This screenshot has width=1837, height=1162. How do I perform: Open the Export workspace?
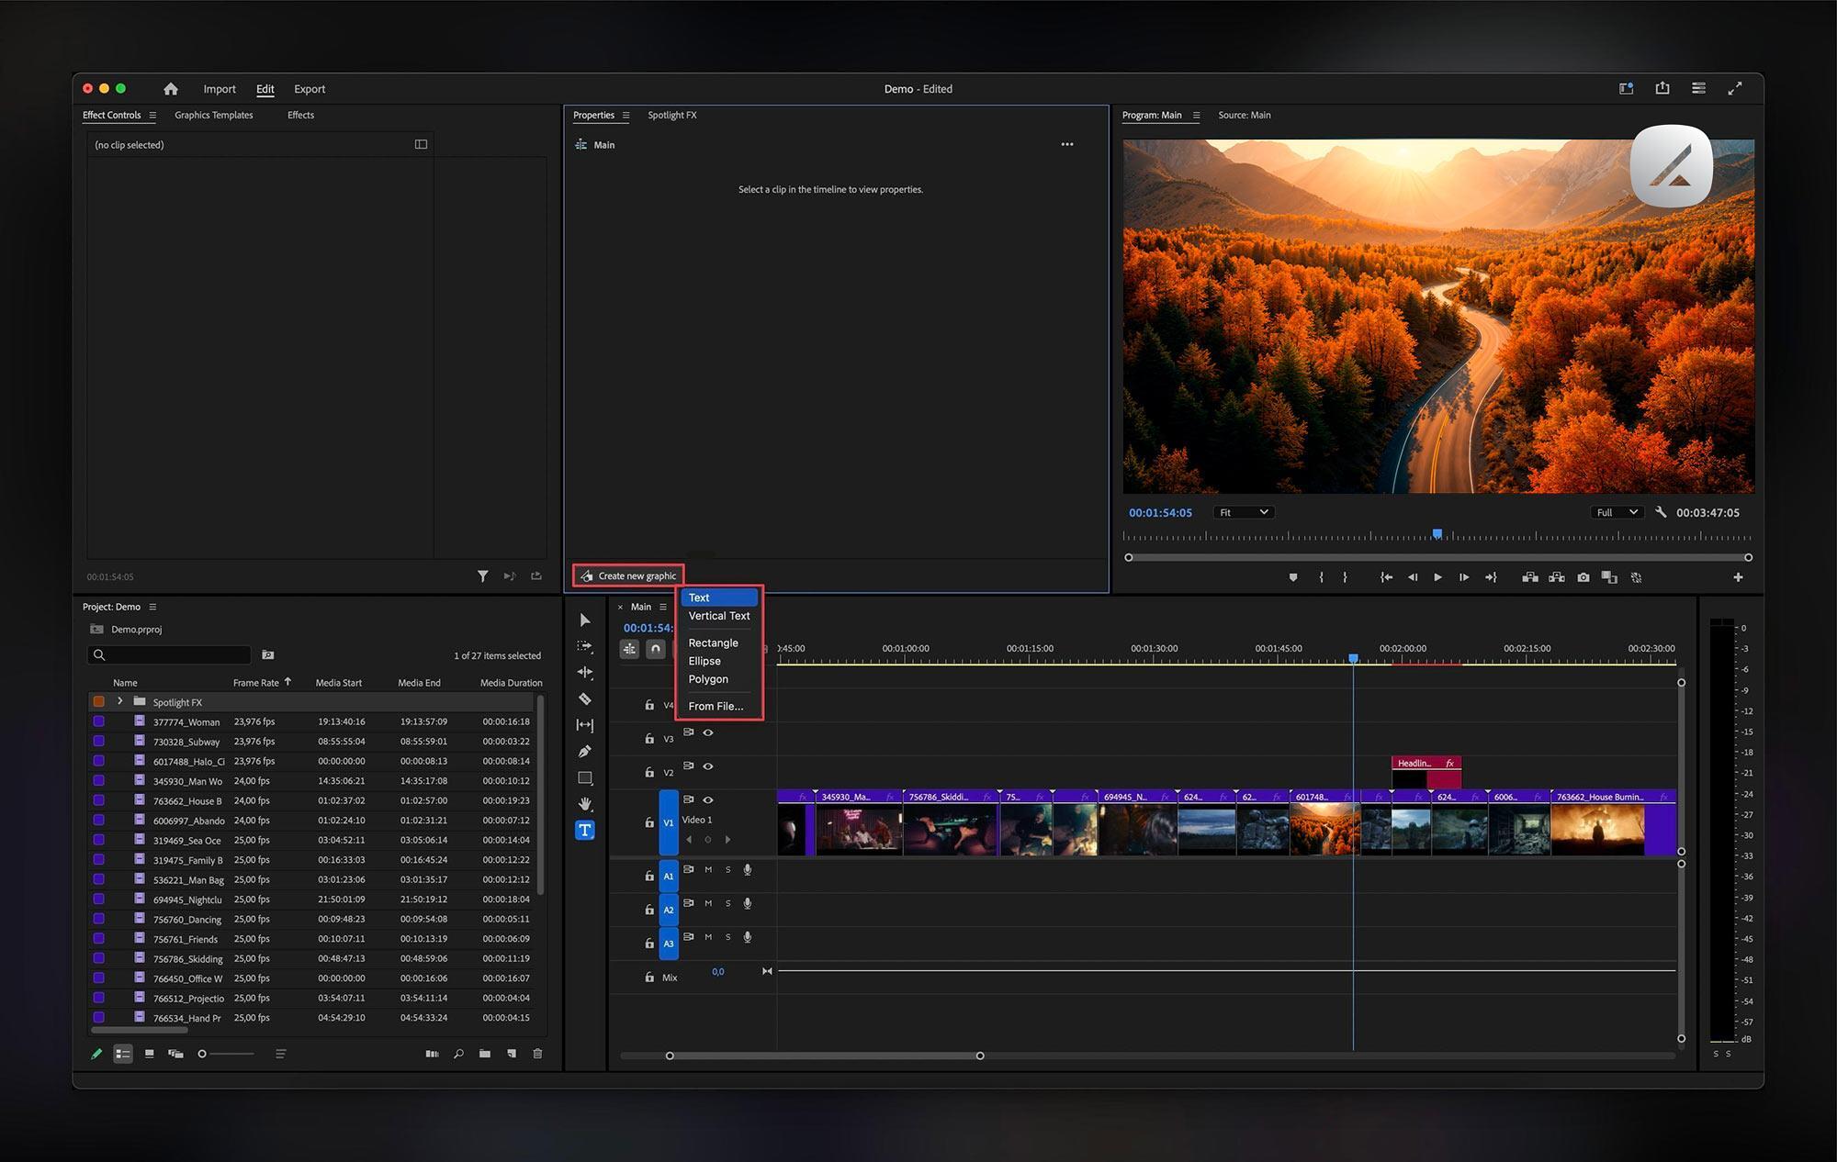310,89
